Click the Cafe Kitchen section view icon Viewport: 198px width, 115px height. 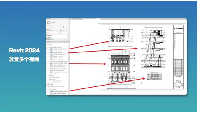point(51,49)
